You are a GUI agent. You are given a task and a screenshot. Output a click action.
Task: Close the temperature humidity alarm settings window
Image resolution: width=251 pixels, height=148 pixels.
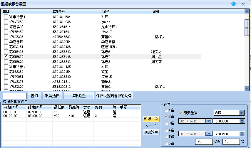point(243,4)
